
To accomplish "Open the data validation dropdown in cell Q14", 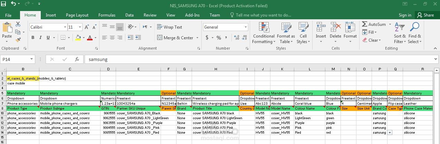I will [x=390, y=132].
